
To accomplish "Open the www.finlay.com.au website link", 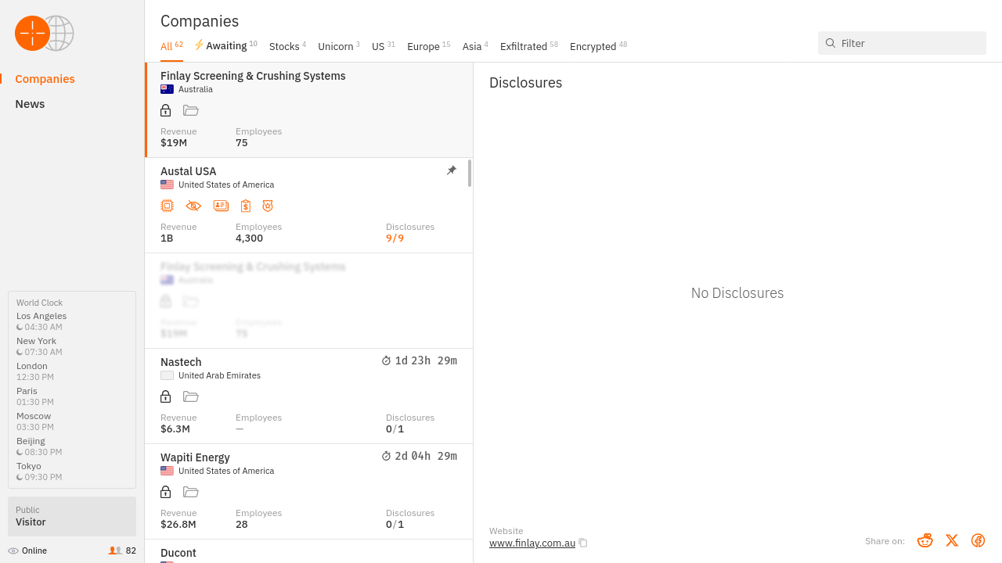I will click(532, 543).
